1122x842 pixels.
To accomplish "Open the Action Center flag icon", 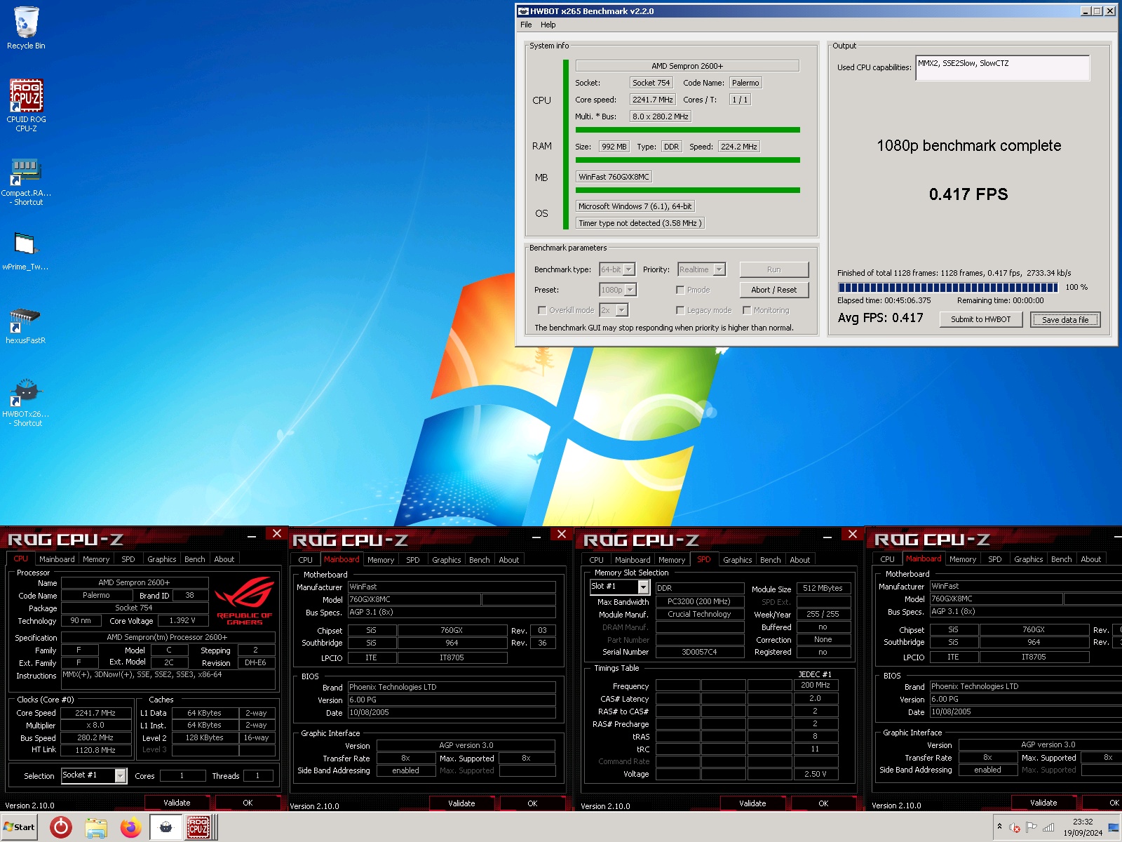I will coord(1031,828).
